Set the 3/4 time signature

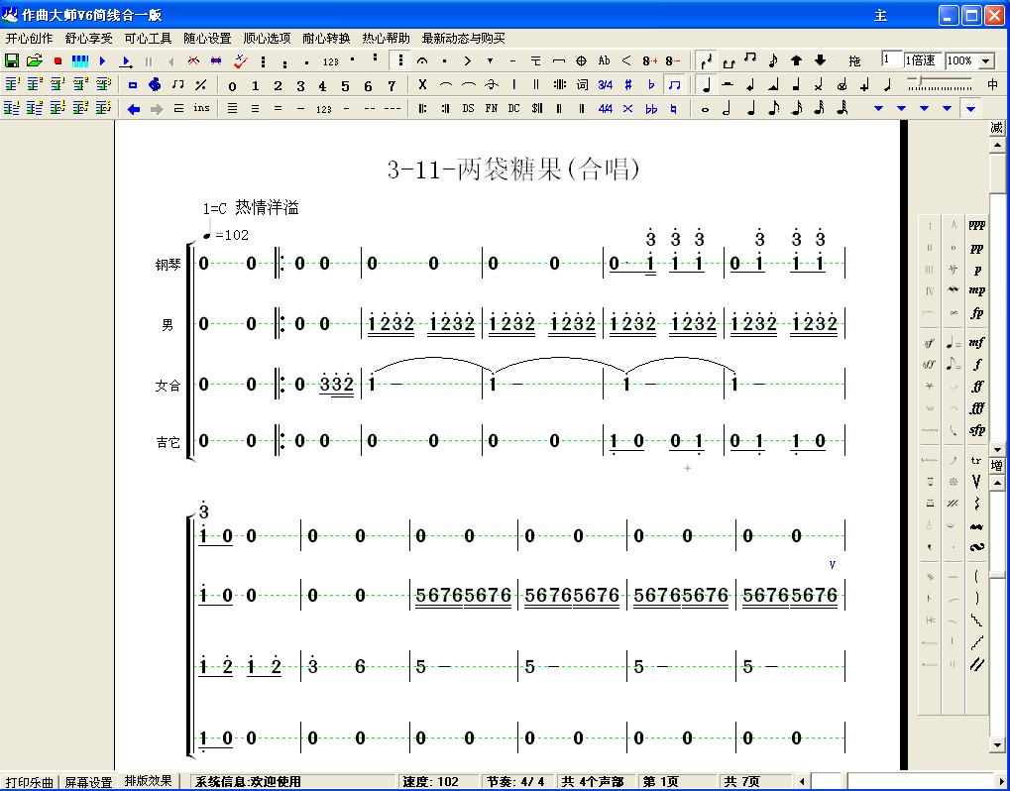(605, 84)
